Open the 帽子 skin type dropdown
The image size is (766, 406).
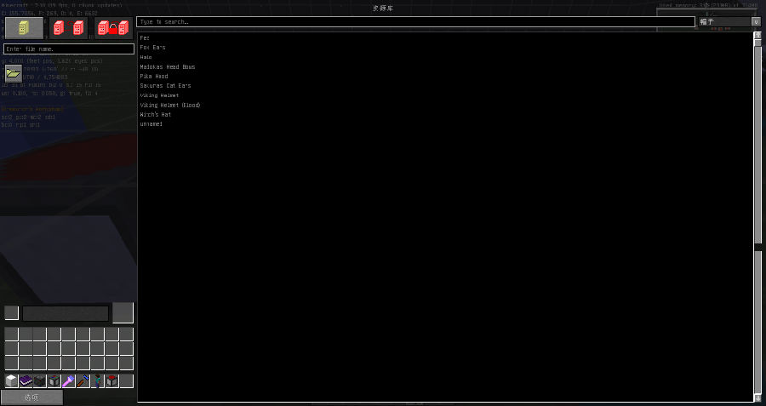(x=724, y=22)
